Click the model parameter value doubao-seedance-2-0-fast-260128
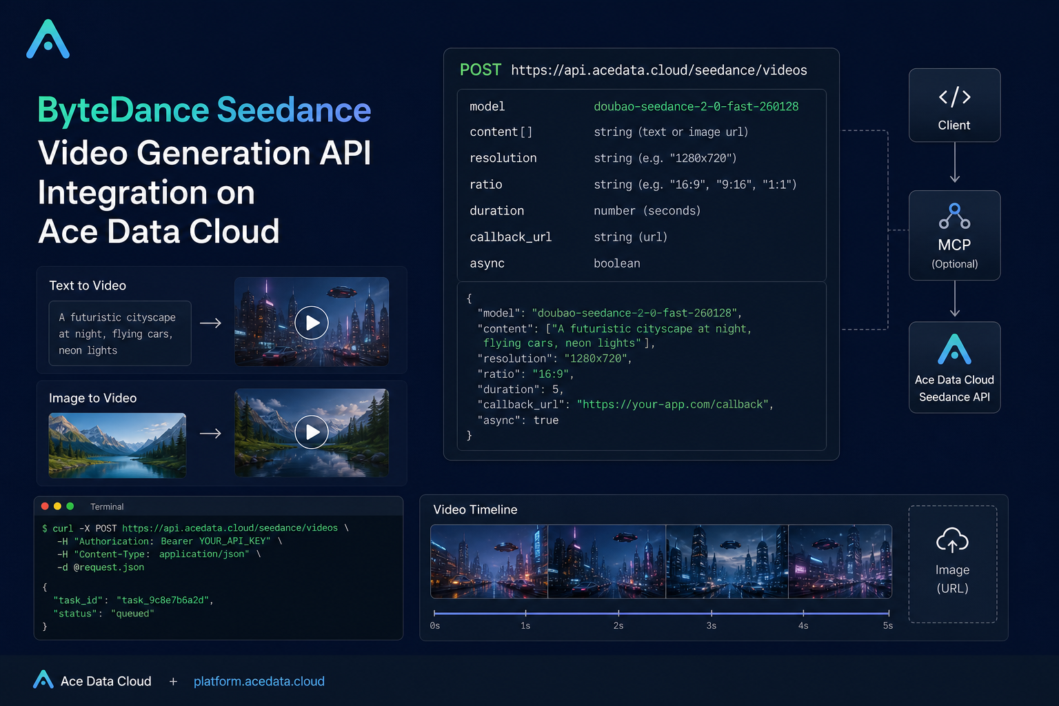Image resolution: width=1059 pixels, height=706 pixels. 696,107
